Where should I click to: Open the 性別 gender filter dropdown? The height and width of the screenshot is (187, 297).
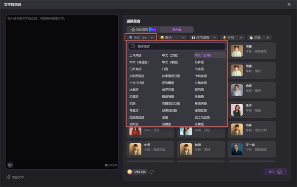pos(233,38)
